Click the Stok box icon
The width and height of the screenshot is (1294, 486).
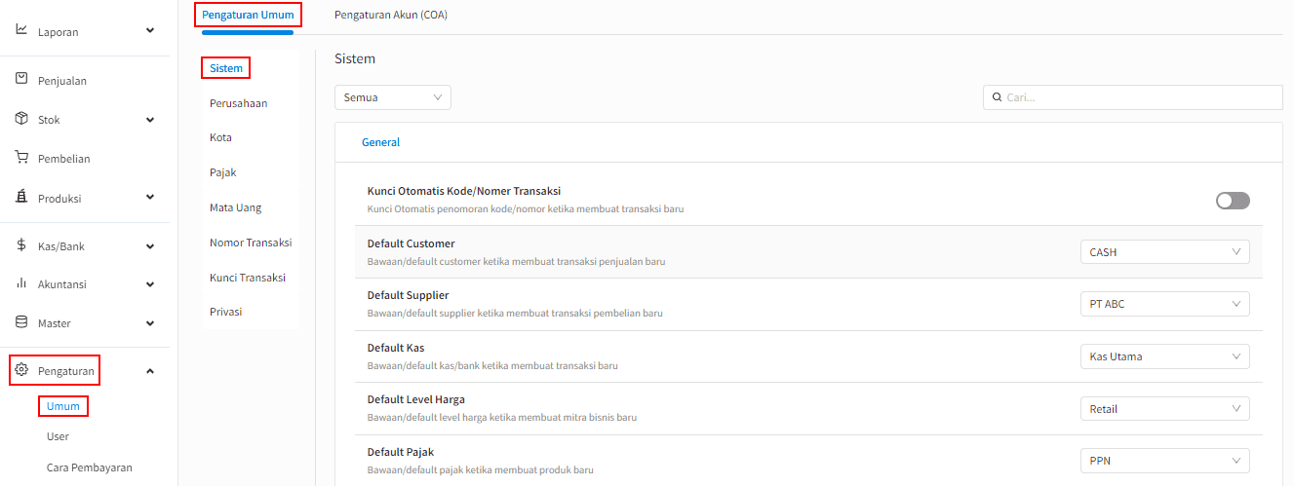point(21,119)
